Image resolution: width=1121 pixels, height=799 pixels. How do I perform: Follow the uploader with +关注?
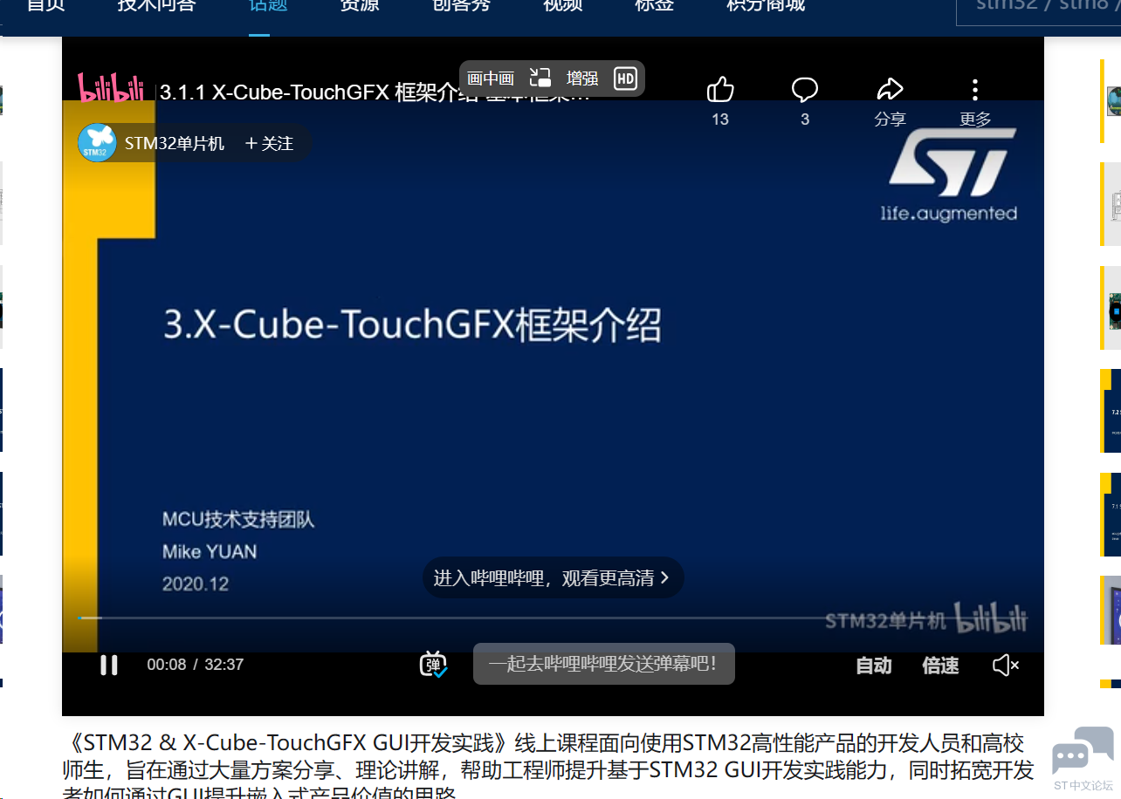(269, 143)
